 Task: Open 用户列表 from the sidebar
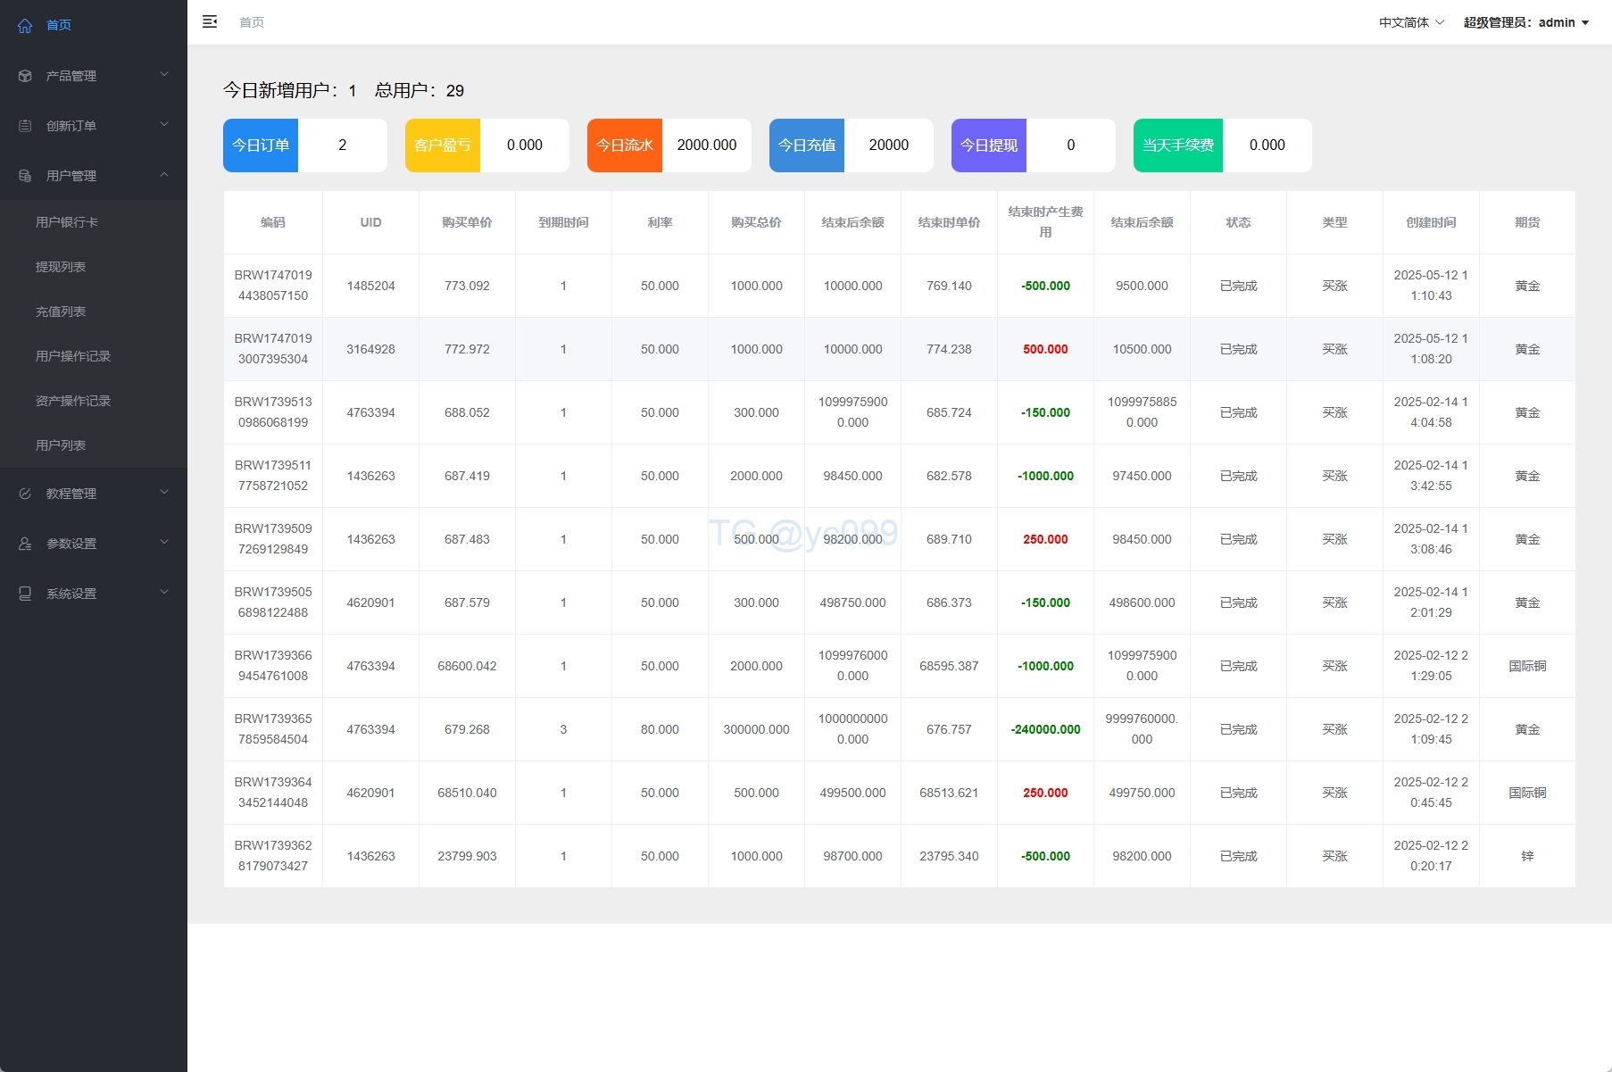61,445
